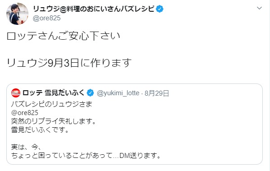
Task: Click the line 実は、今、 in quoted tweet
Action: (x=26, y=147)
